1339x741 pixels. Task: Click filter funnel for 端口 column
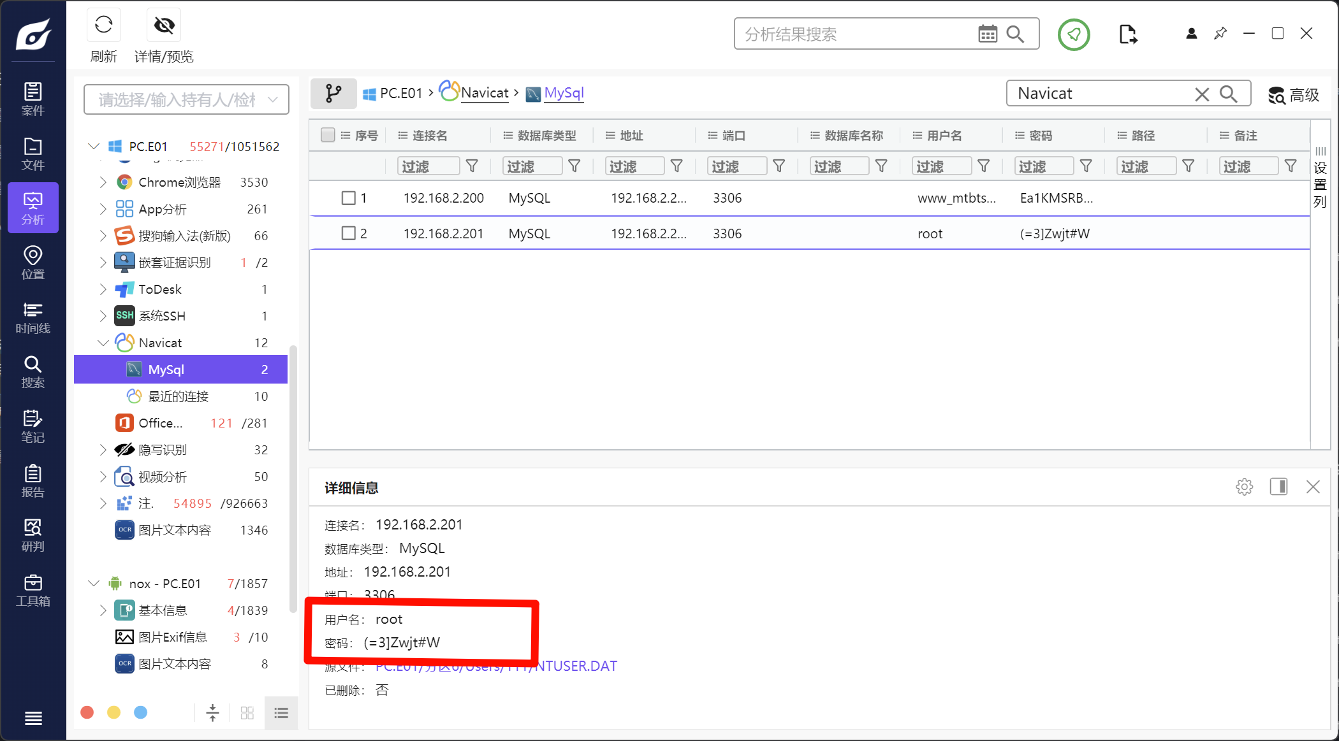point(779,166)
